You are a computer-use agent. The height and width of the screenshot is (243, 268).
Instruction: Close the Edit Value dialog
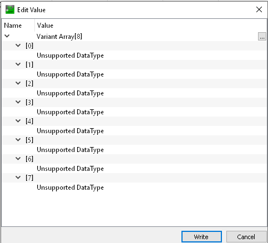coord(259,9)
